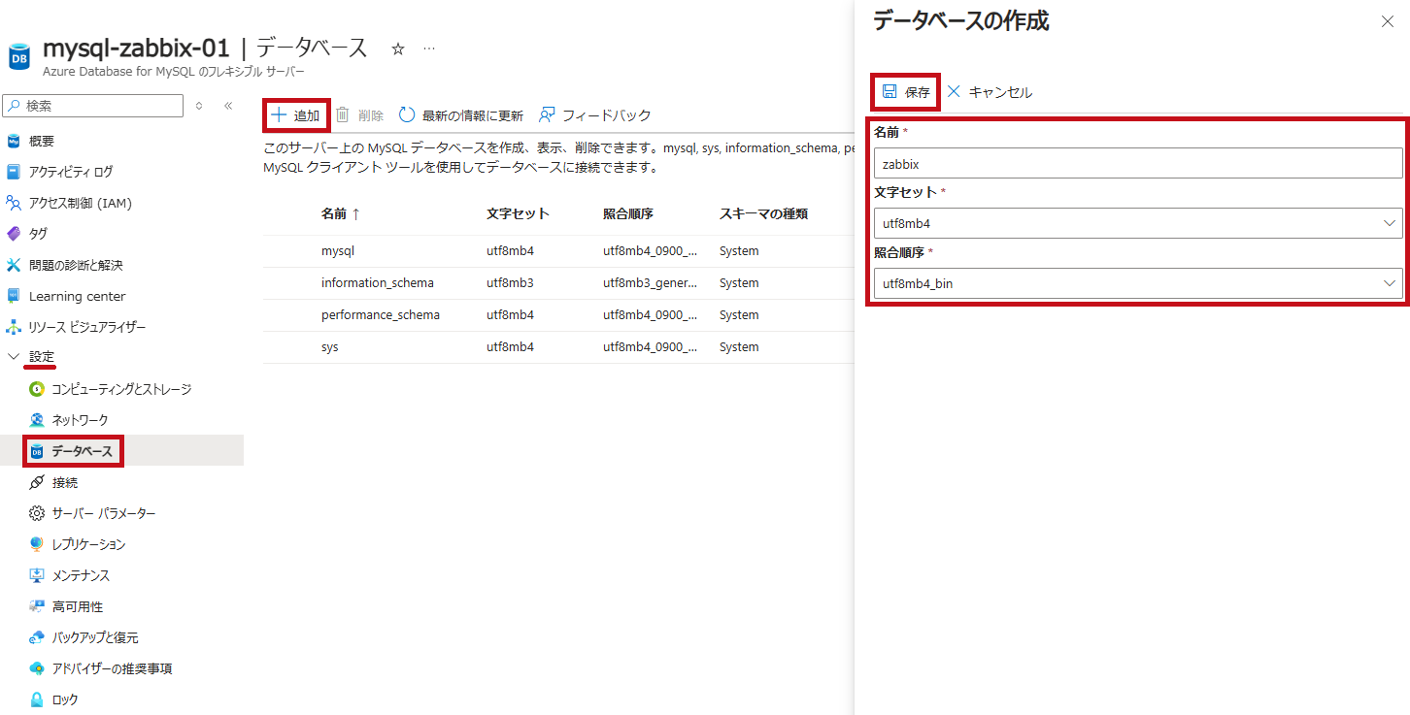Image resolution: width=1410 pixels, height=715 pixels.
Task: Click the キャンセル button in panel
Action: (x=990, y=92)
